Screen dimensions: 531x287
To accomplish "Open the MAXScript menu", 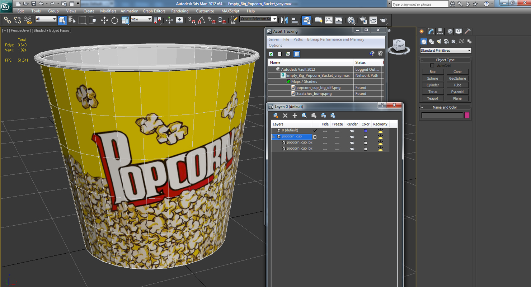I will pos(230,11).
